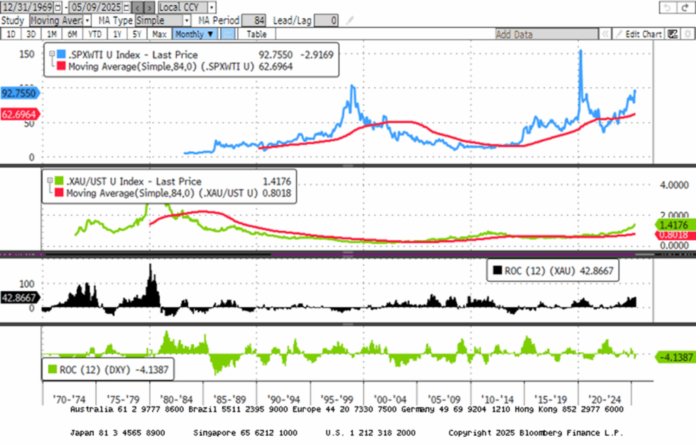This screenshot has width=696, height=446.
Task: Click the undo arrow icon
Action: coord(667,7)
